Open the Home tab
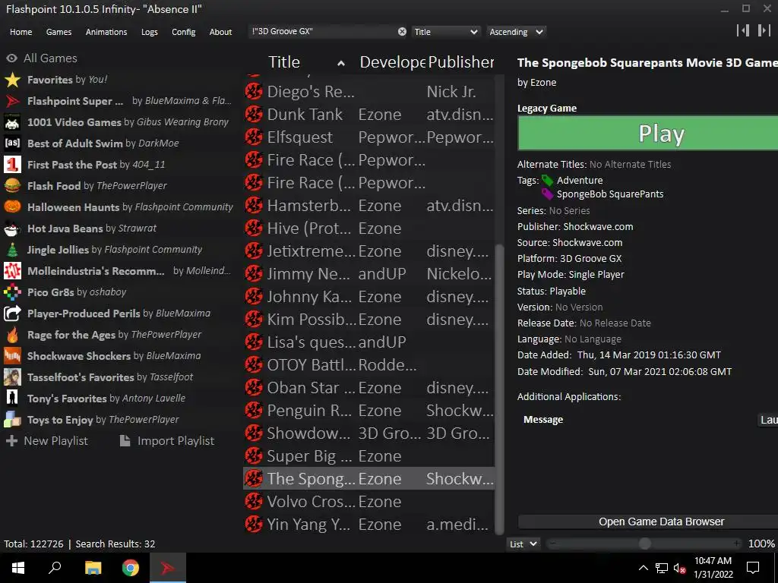 click(x=21, y=32)
